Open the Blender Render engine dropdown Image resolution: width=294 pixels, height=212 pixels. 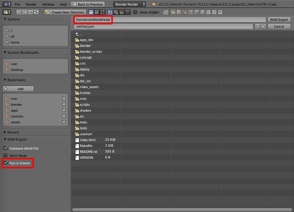pos(129,4)
